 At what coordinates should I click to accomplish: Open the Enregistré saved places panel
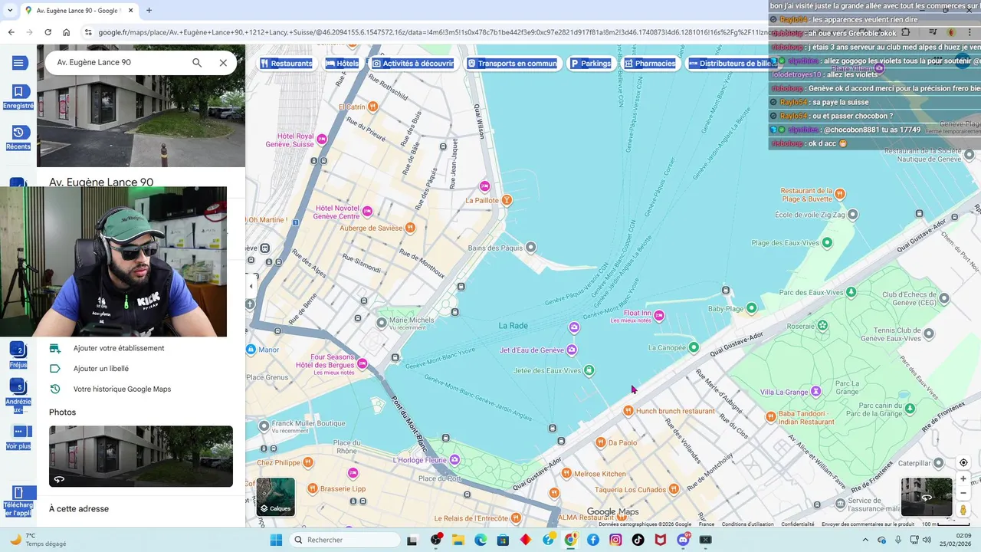tap(18, 97)
